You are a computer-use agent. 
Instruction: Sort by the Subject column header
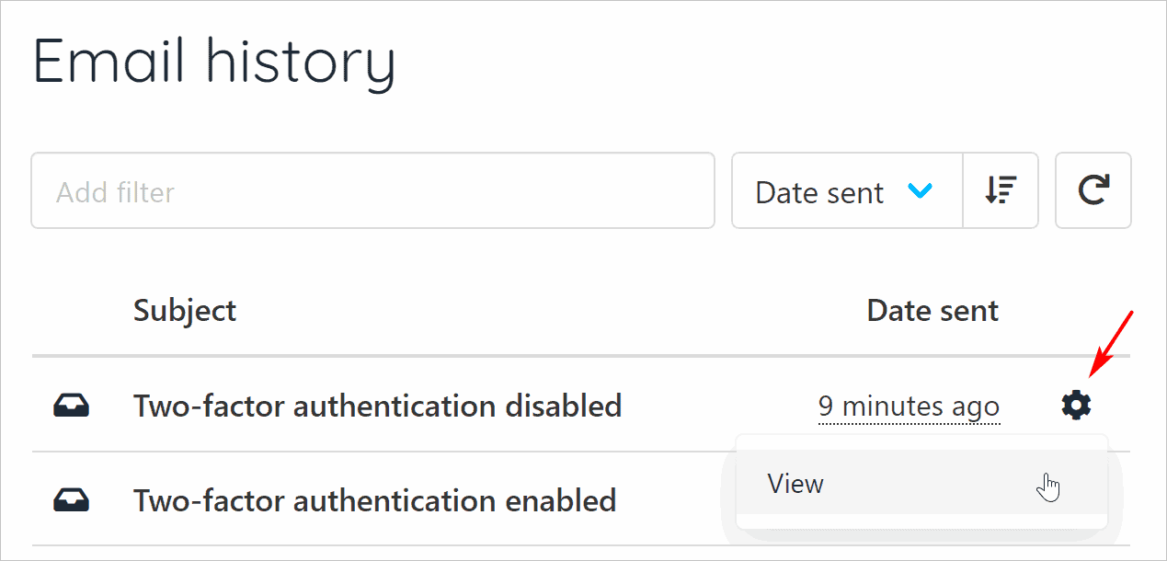click(x=185, y=311)
